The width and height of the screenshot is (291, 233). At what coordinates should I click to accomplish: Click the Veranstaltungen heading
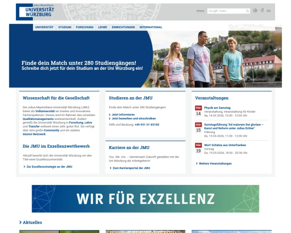(x=212, y=98)
